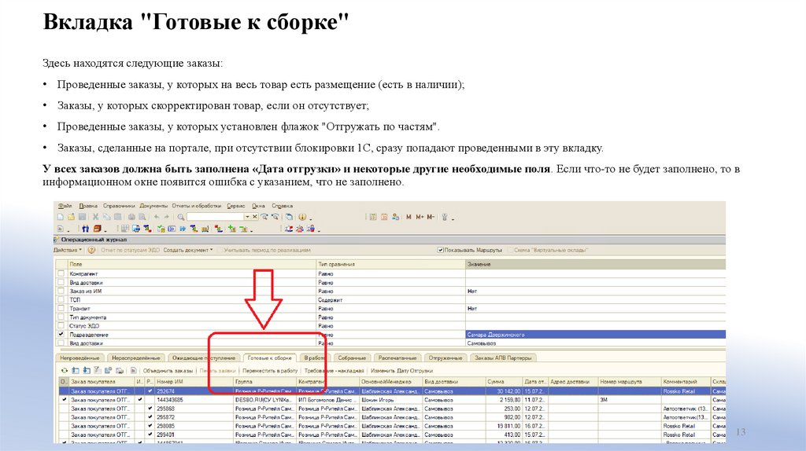Toggle the Транзит filter checkbox

tap(61, 308)
